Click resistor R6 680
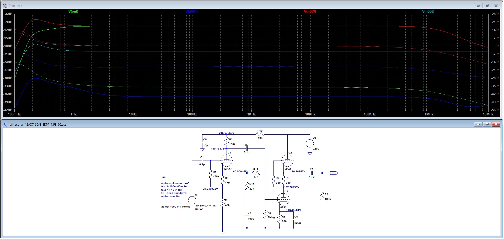504x239 pixels. 283,180
